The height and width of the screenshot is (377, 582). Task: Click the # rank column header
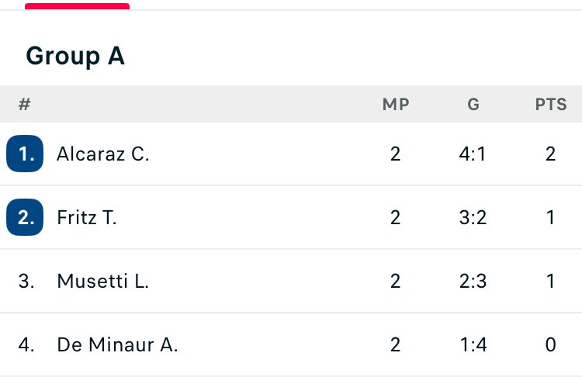tap(24, 105)
